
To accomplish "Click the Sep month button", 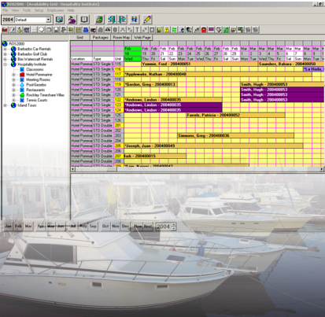I will (x=93, y=226).
